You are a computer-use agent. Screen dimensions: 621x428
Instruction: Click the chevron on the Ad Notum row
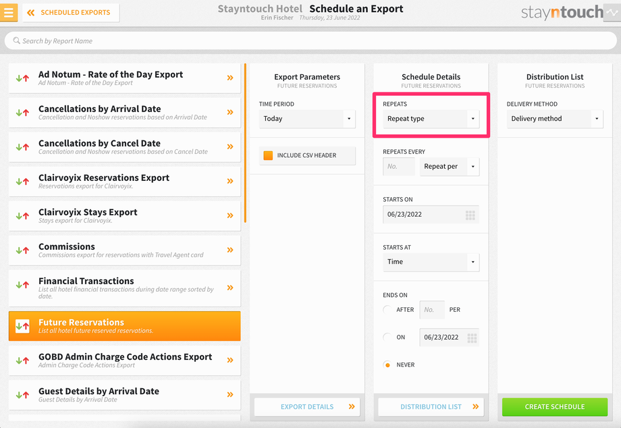point(230,78)
